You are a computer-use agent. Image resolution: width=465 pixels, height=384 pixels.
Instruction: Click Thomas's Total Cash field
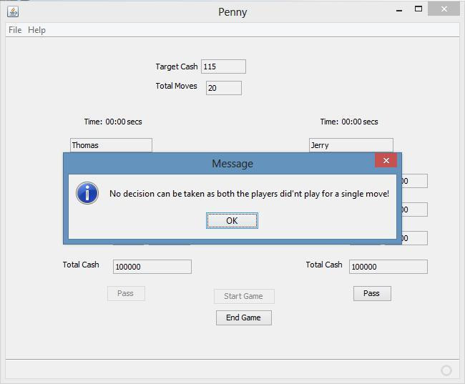click(152, 267)
